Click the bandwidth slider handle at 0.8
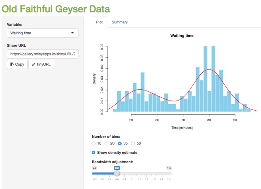The width and height of the screenshot is (261, 189). (x=117, y=173)
